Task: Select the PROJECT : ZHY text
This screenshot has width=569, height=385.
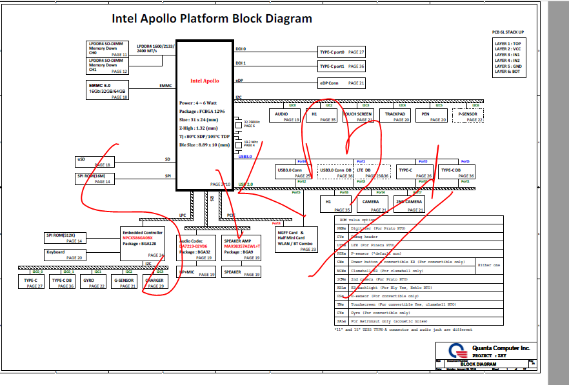Action: coord(489,355)
